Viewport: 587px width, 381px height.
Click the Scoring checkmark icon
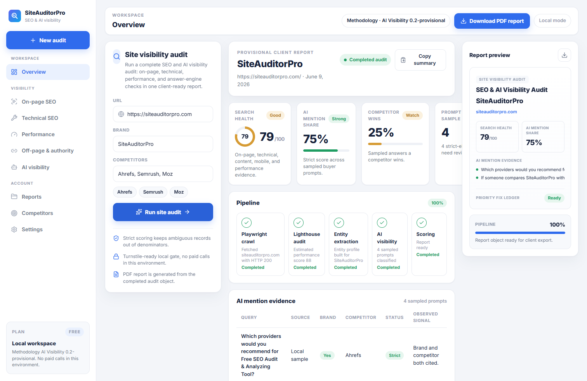pos(422,223)
